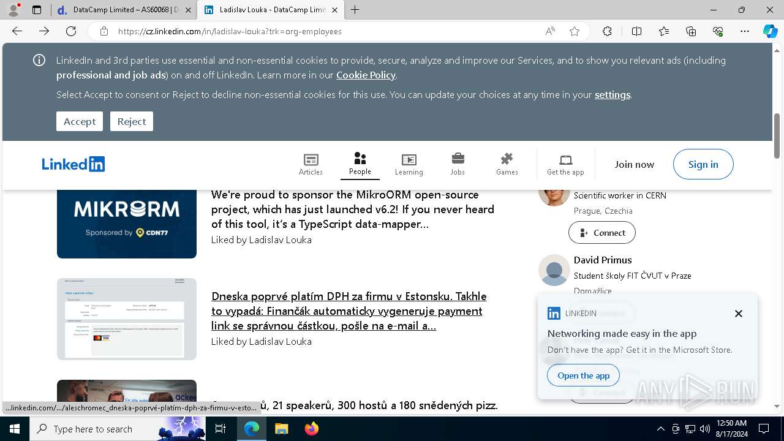The width and height of the screenshot is (784, 441).
Task: Open Browser essentials icon
Action: pyautogui.click(x=718, y=31)
